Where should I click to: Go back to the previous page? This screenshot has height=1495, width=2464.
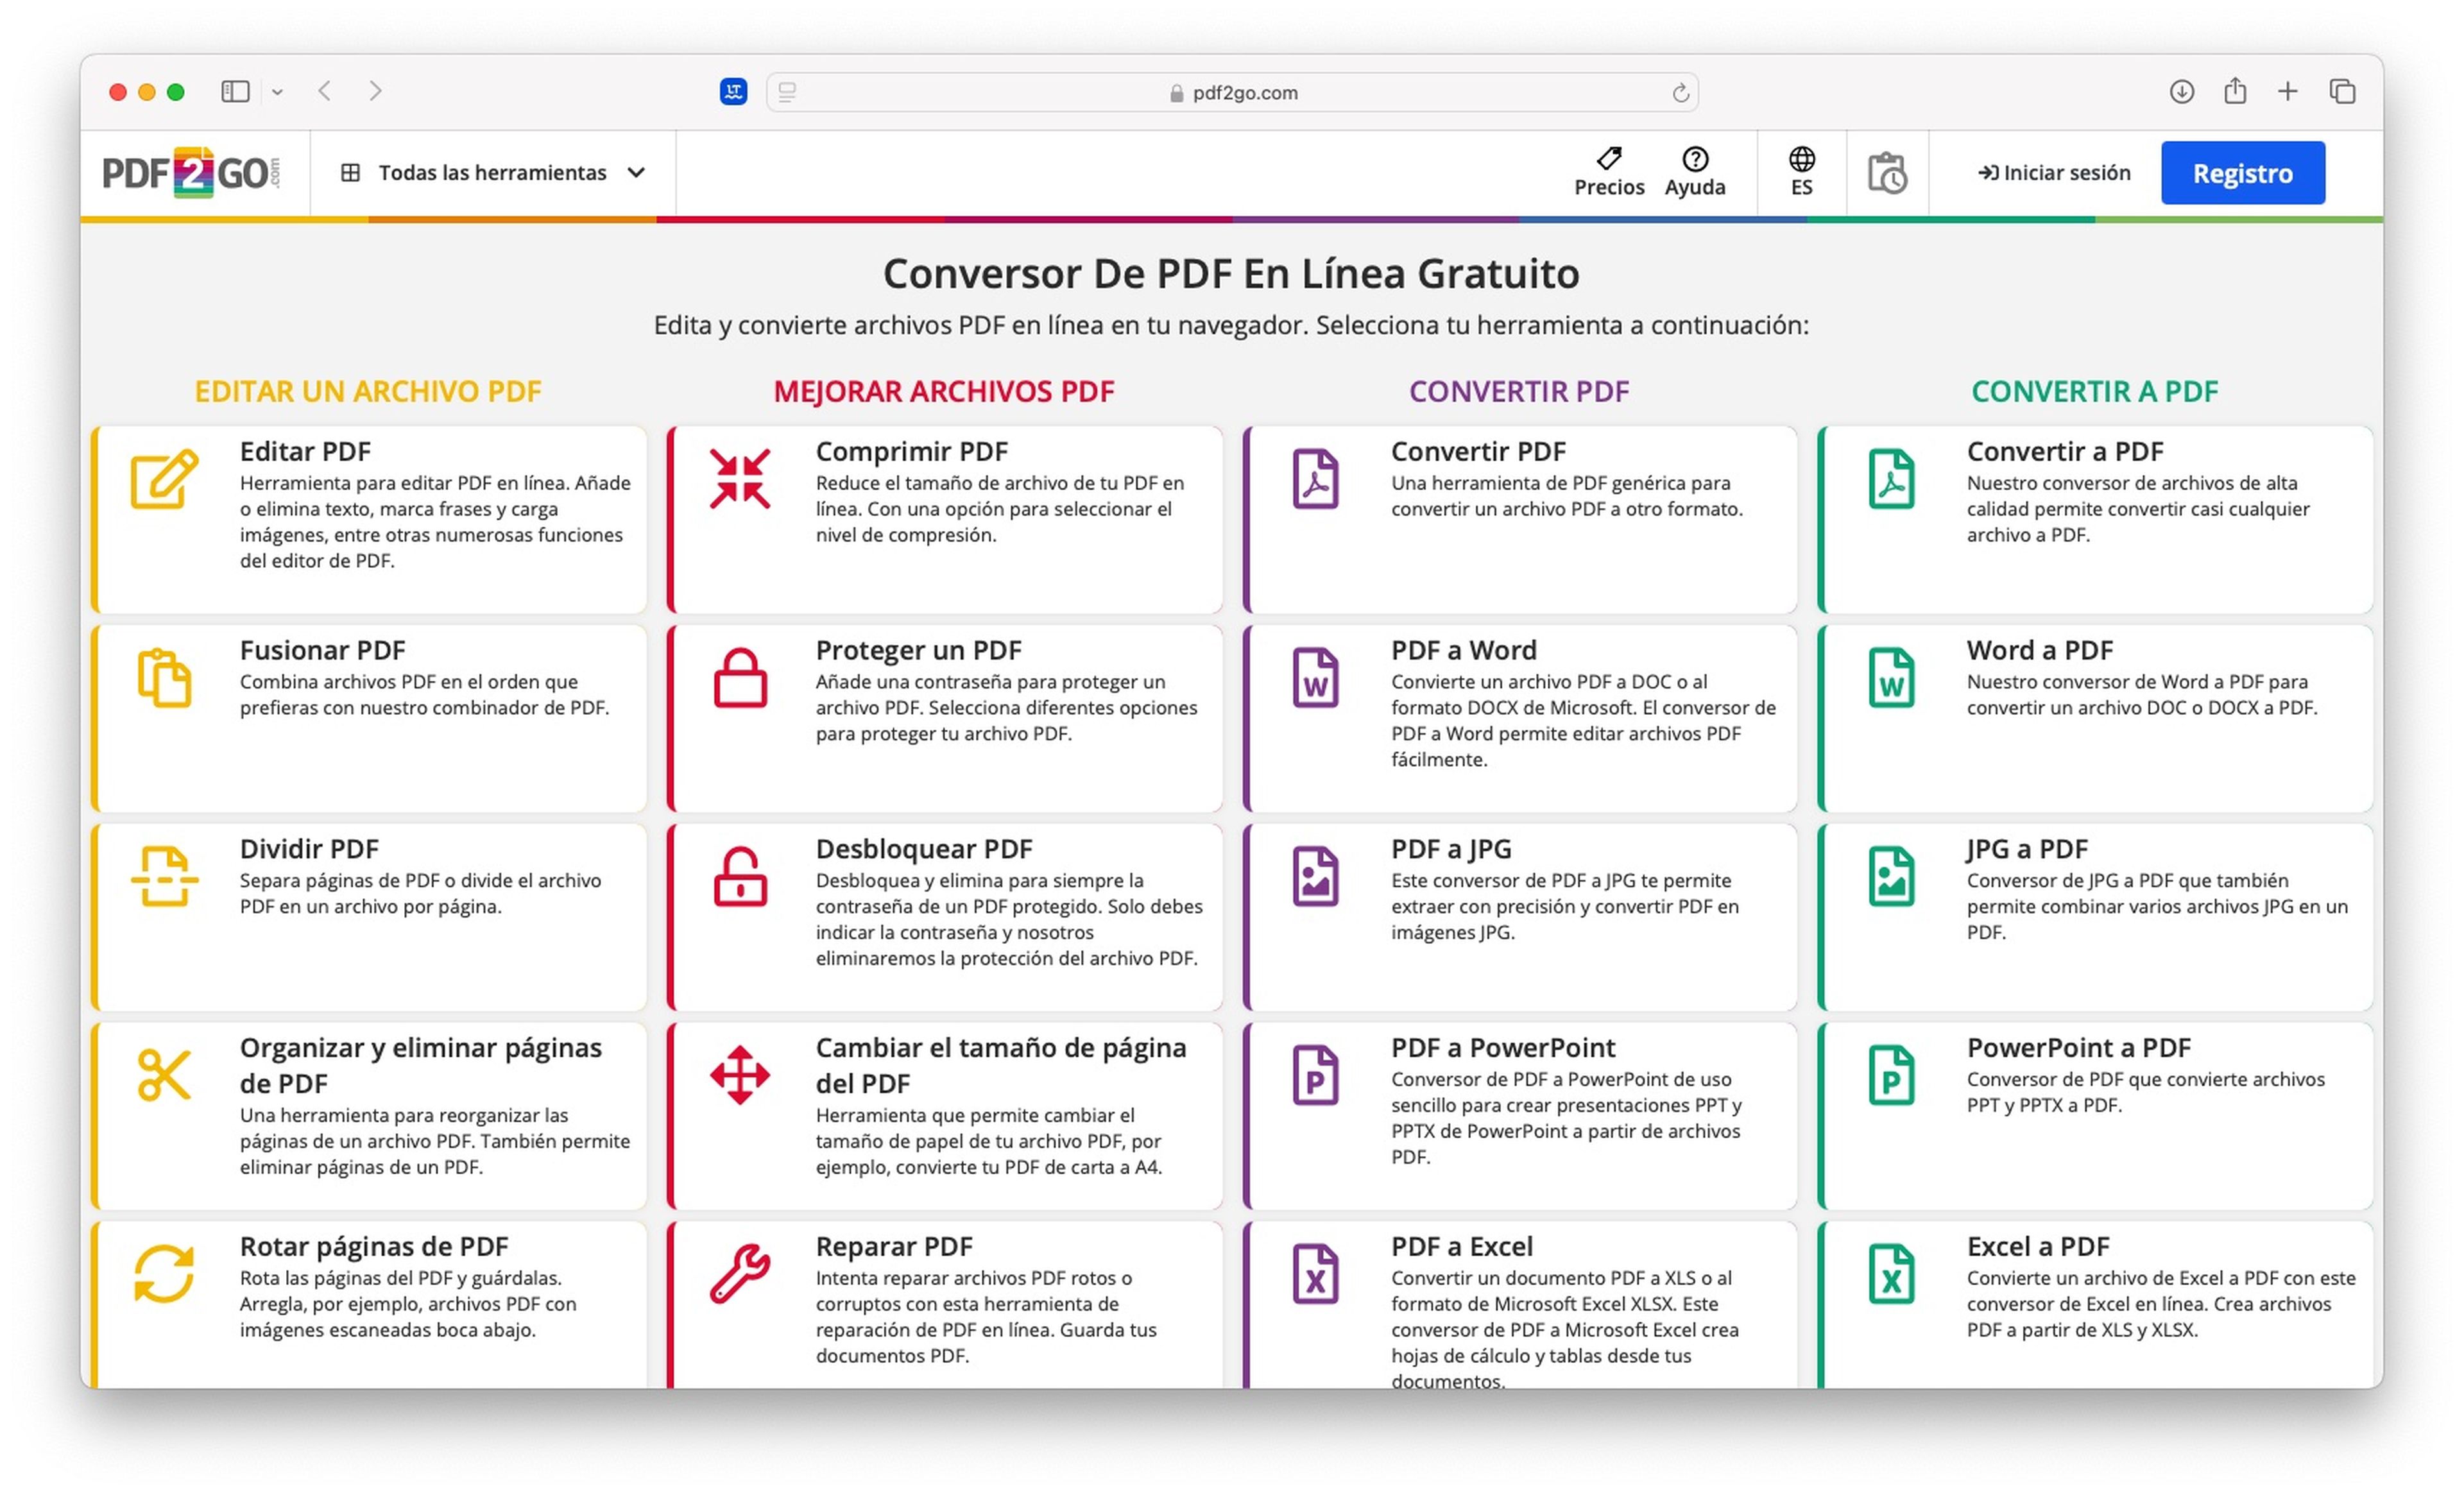324,91
